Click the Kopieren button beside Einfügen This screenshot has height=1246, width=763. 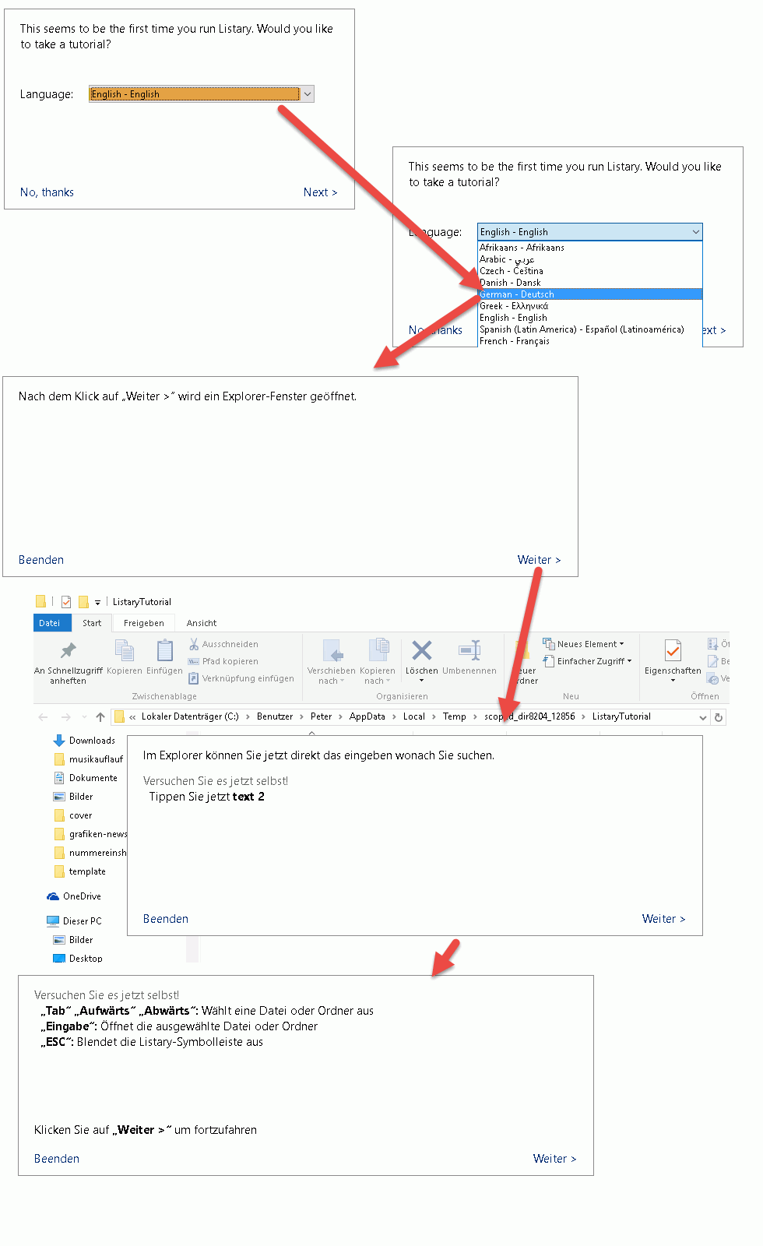(125, 656)
